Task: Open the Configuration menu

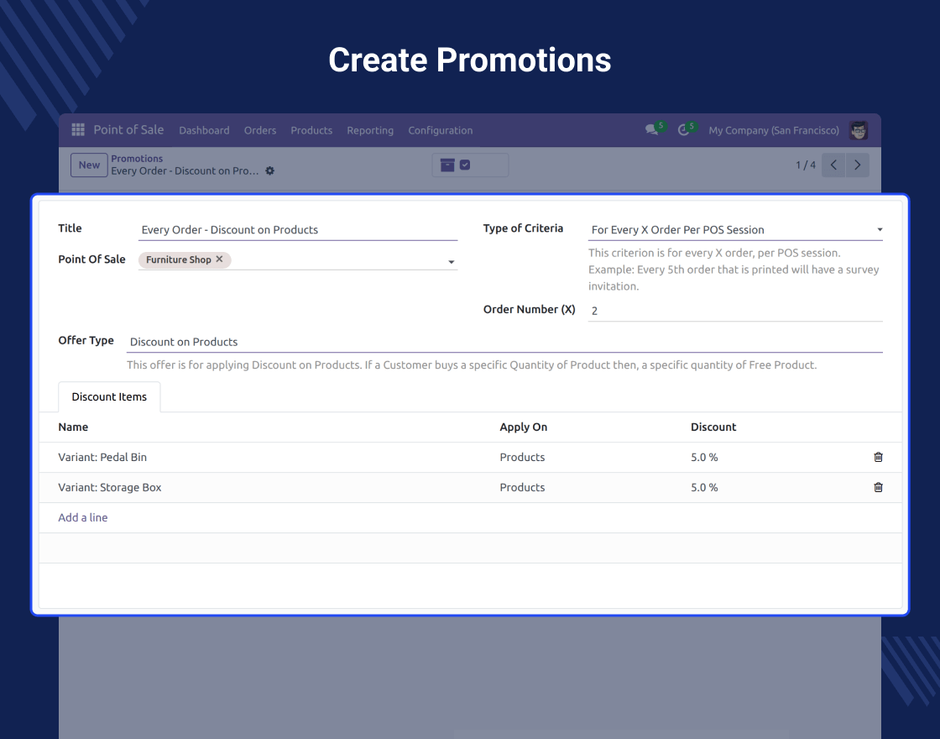Action: pyautogui.click(x=440, y=130)
